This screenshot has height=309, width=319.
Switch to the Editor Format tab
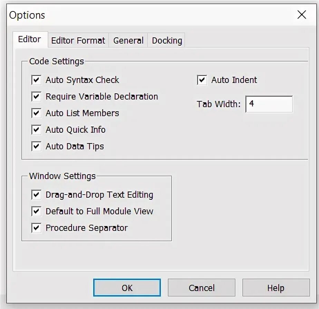click(78, 40)
